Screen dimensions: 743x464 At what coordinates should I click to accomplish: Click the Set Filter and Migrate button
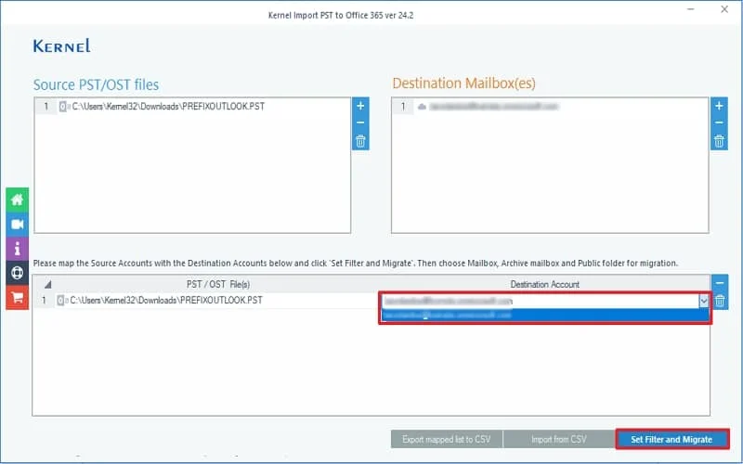tap(671, 439)
